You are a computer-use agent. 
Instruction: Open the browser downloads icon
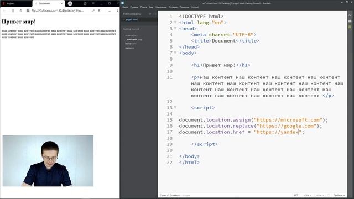pos(118,11)
